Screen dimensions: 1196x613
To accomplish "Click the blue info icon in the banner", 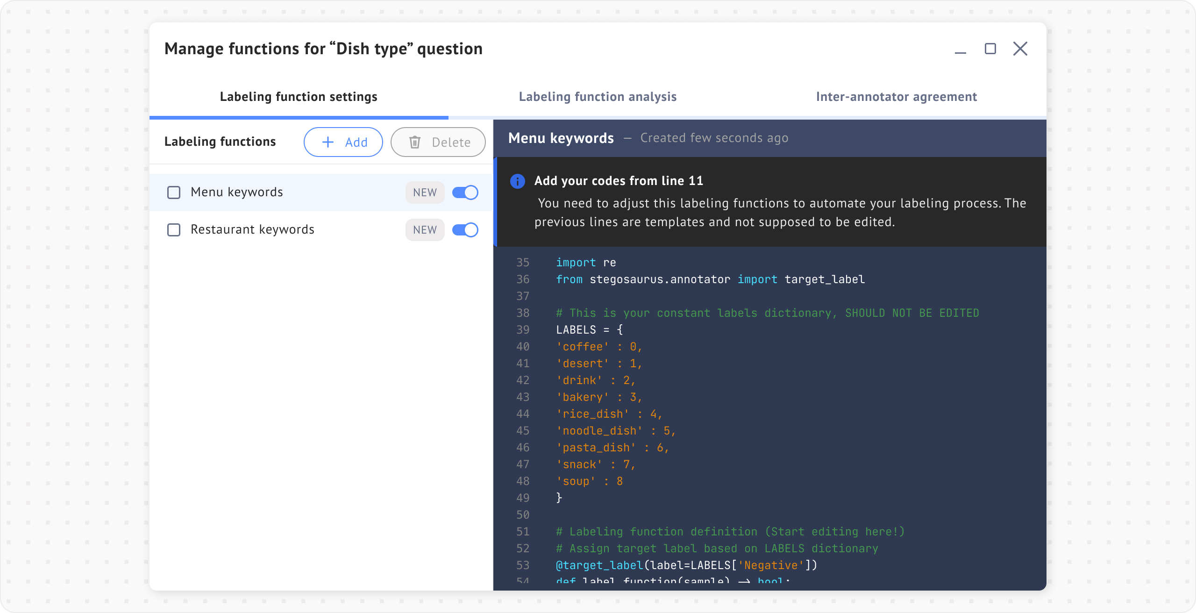I will (x=517, y=181).
